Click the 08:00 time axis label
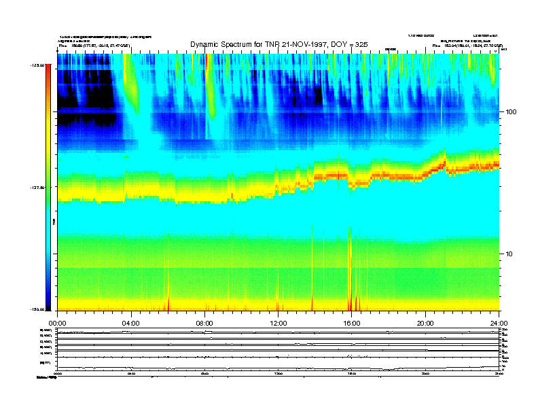538x416 pixels. (x=204, y=324)
